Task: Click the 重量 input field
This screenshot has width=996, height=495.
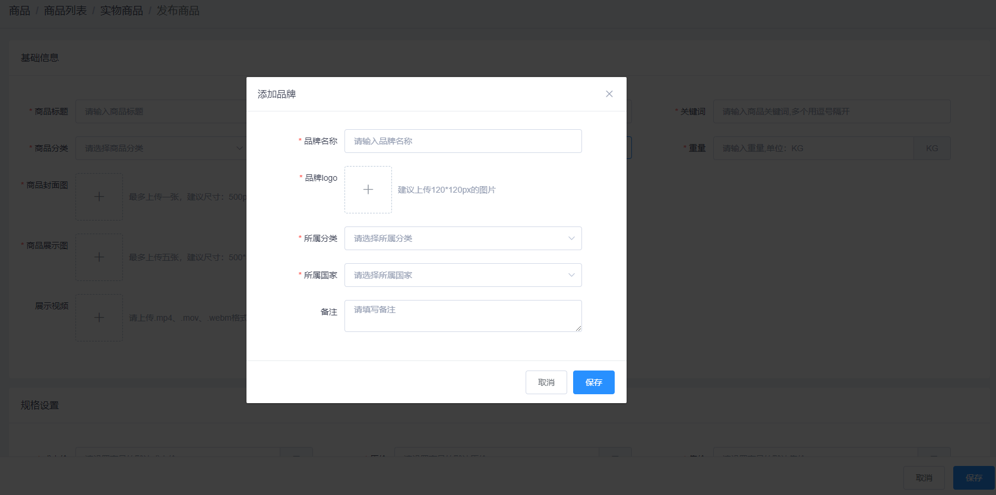Action: [x=814, y=148]
